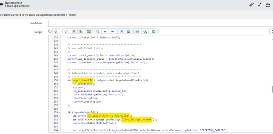Screen dimensions: 273x134
Task: Open the Replace All tool
Action: tap(89, 31)
